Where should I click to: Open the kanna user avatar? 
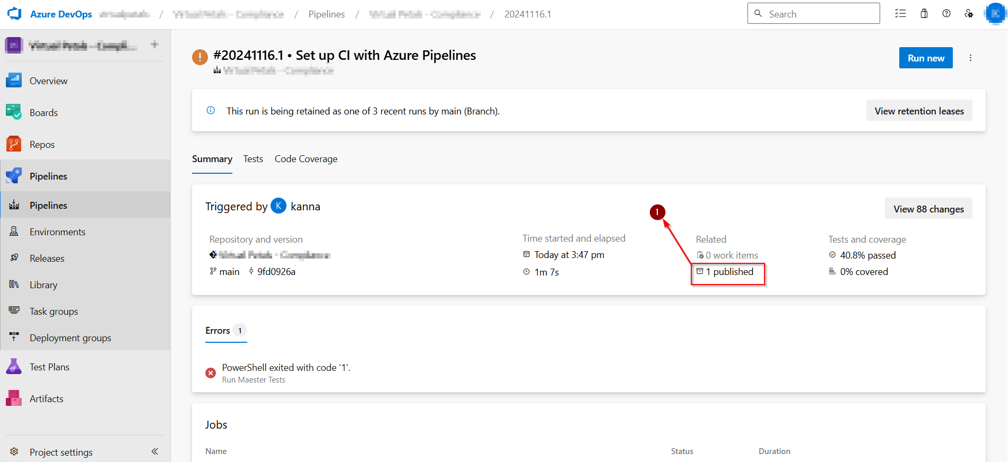click(x=279, y=206)
